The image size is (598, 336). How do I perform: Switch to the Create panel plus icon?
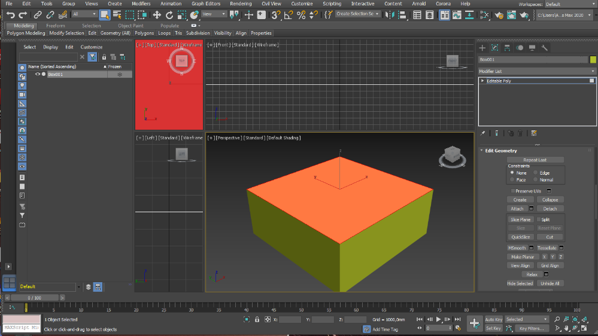point(482,48)
